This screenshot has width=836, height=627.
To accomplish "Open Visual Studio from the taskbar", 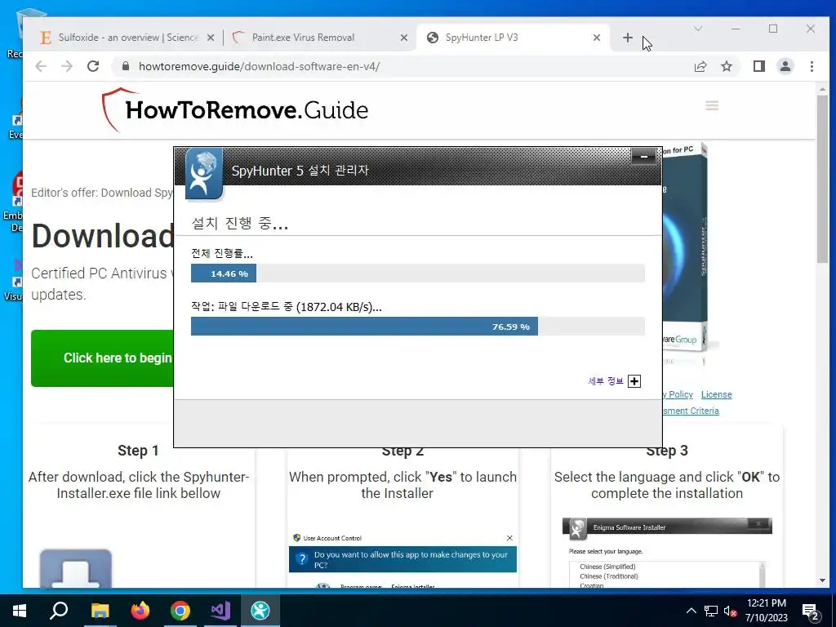I will point(220,611).
